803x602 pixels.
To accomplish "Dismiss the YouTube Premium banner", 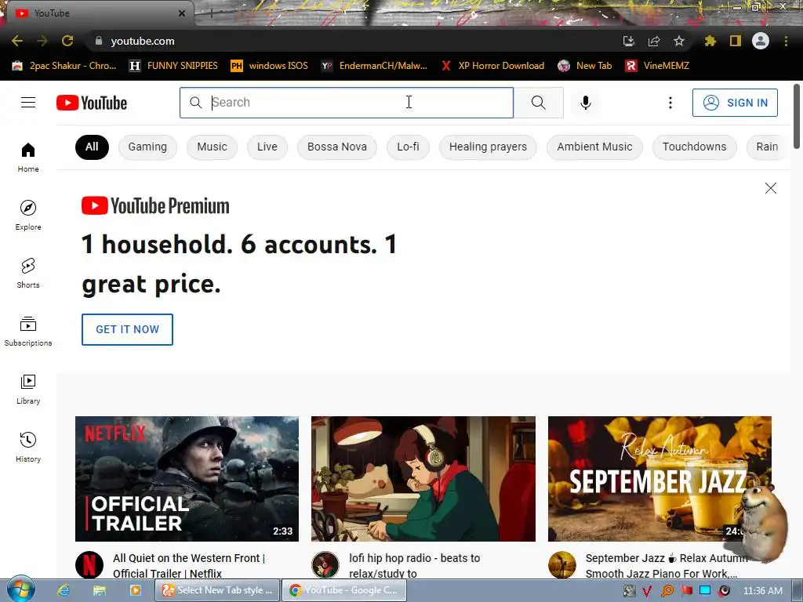I will pyautogui.click(x=770, y=188).
